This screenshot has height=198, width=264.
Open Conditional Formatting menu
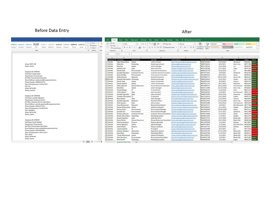[200, 46]
